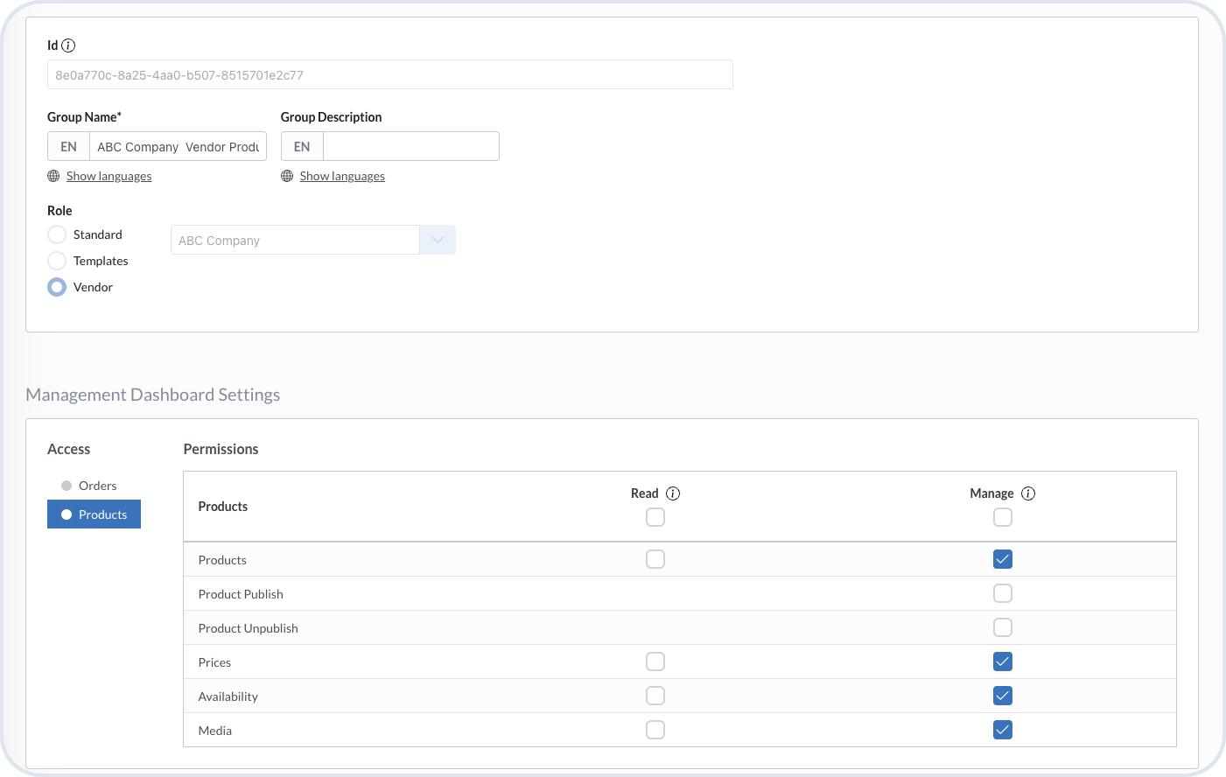Choose the Templates role option
This screenshot has height=777, width=1226.
(x=57, y=261)
